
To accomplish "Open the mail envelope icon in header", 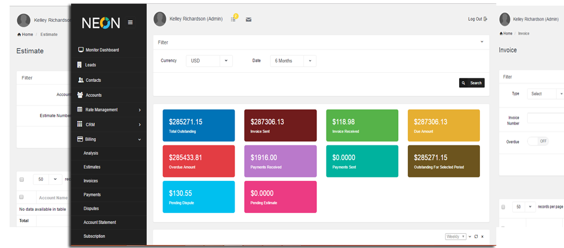I will (x=249, y=20).
